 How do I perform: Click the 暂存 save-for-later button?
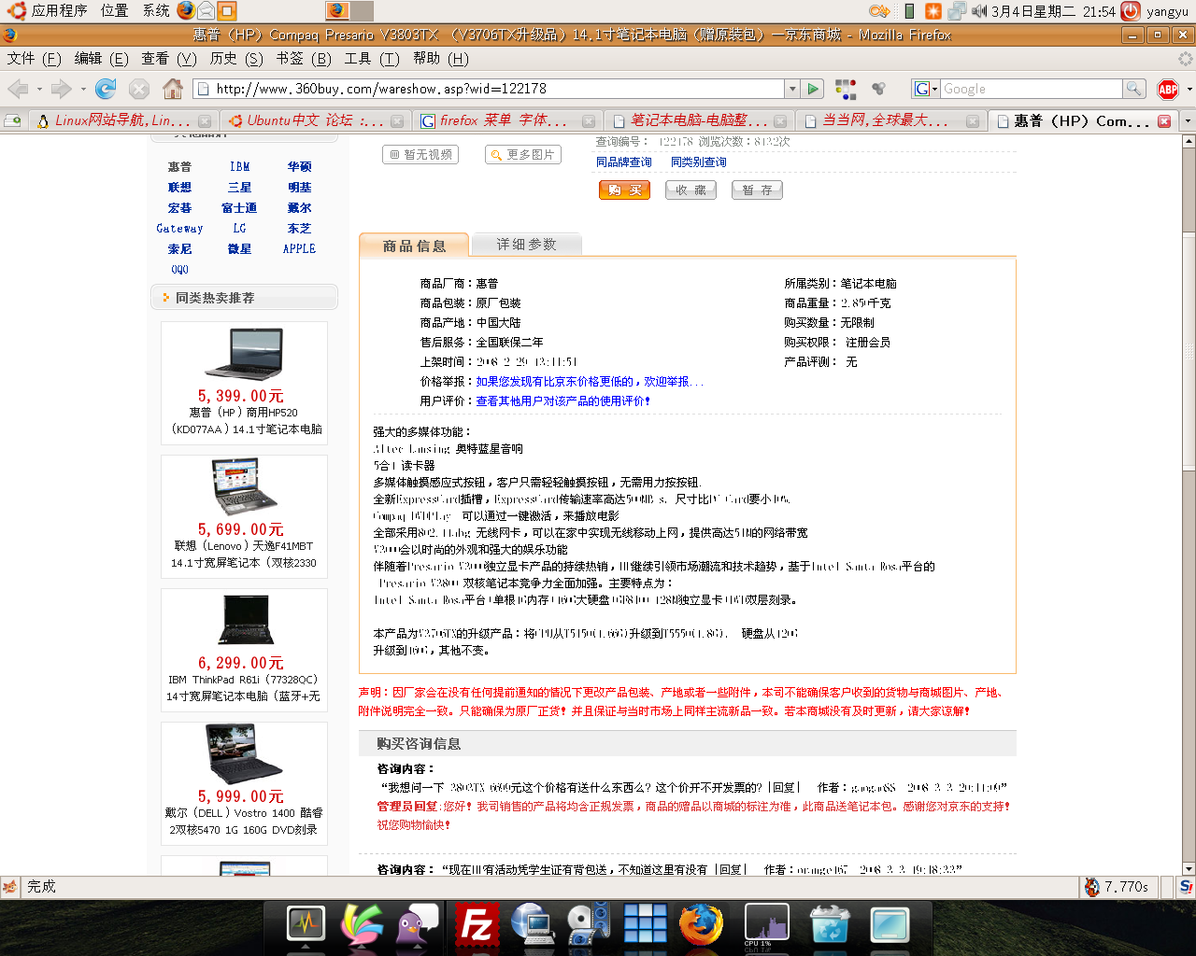pos(757,190)
